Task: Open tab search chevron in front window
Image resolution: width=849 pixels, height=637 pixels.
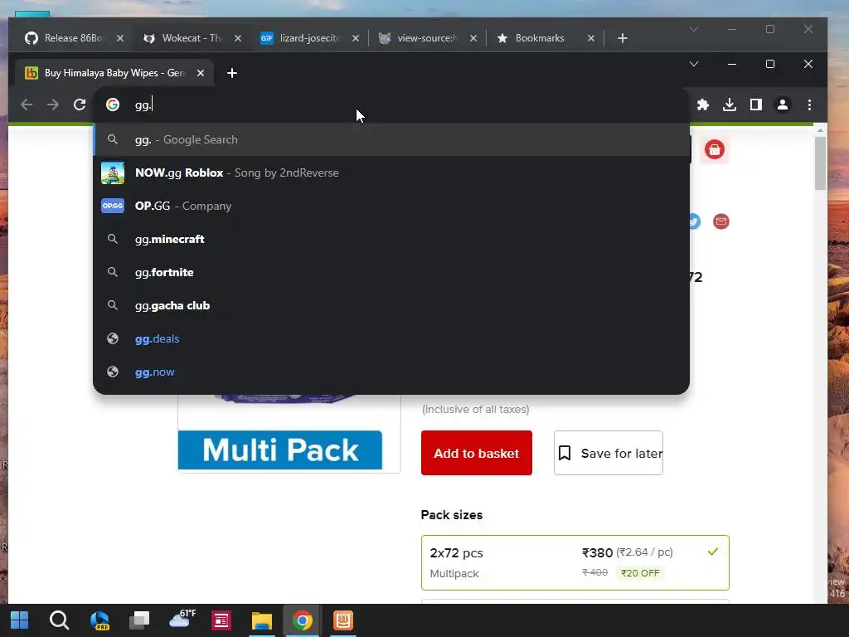Action: click(x=694, y=64)
